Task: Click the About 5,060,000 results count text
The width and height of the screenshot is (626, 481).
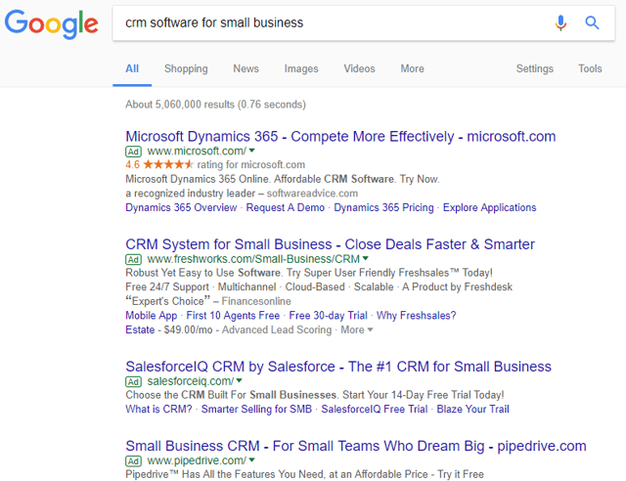Action: (x=215, y=105)
